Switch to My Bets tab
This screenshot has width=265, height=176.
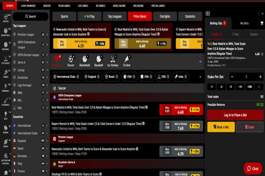[x=244, y=23]
